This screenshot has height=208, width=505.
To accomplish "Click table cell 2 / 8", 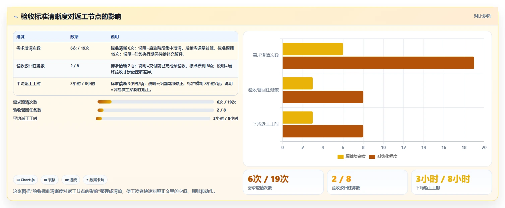I will point(75,66).
